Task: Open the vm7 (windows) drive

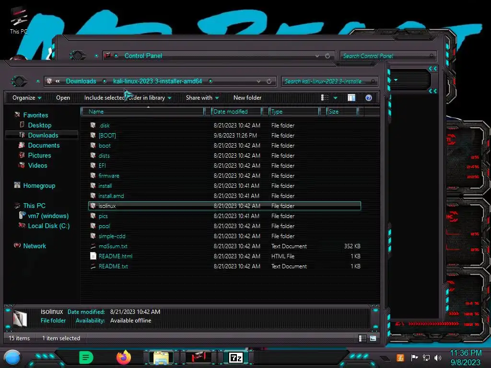Action: tap(48, 216)
